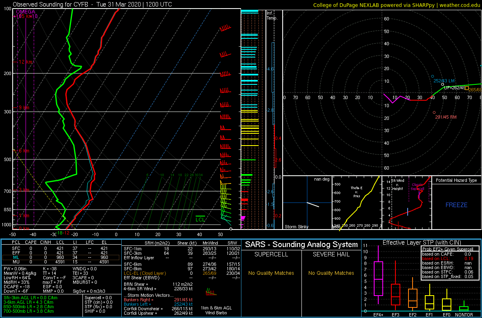Screen dimensions: 482x318
Task: Click the Bunkers Left = 252/43 kt line
Action: [158, 304]
